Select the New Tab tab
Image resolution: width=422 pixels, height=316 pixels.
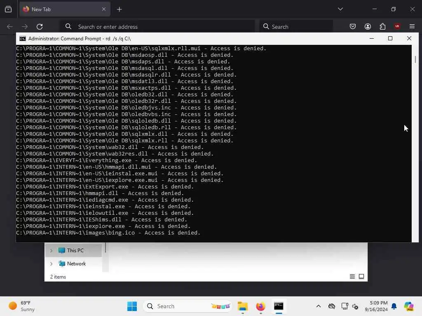tap(65, 9)
